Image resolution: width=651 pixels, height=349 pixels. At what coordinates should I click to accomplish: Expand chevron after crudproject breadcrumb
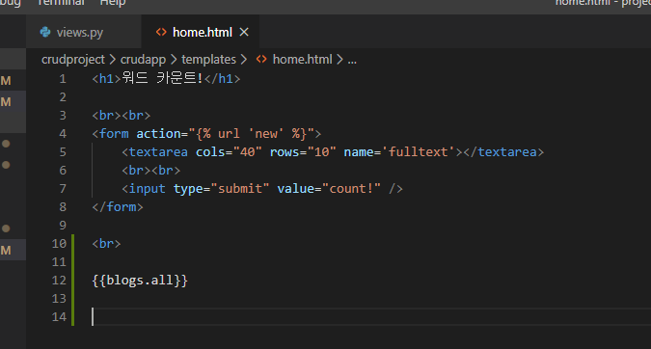click(113, 60)
